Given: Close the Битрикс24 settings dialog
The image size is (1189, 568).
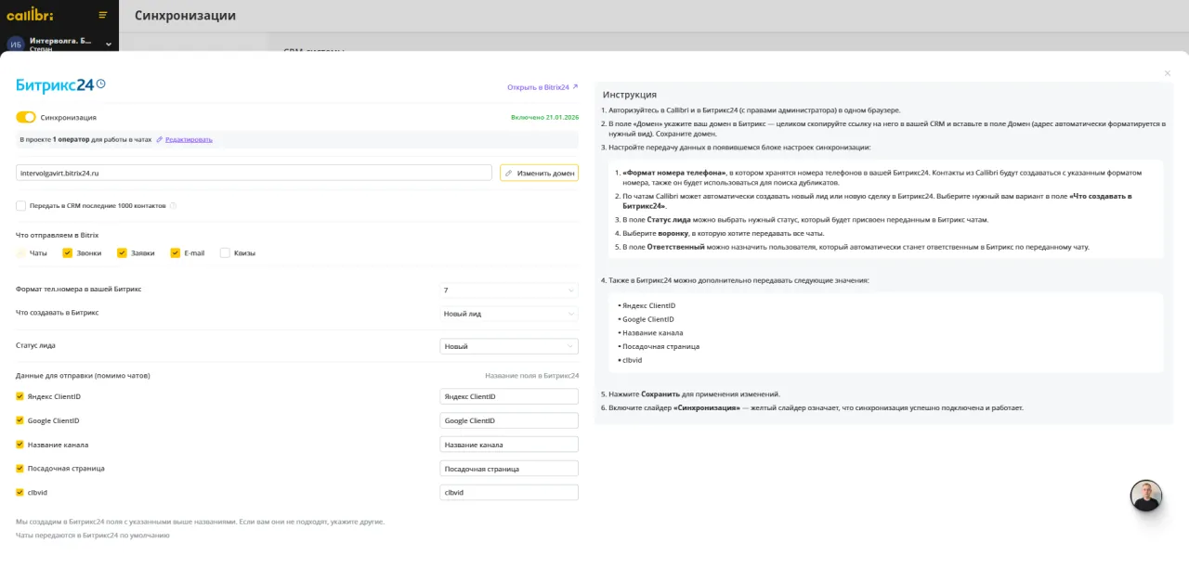Looking at the screenshot, I should click(1168, 73).
